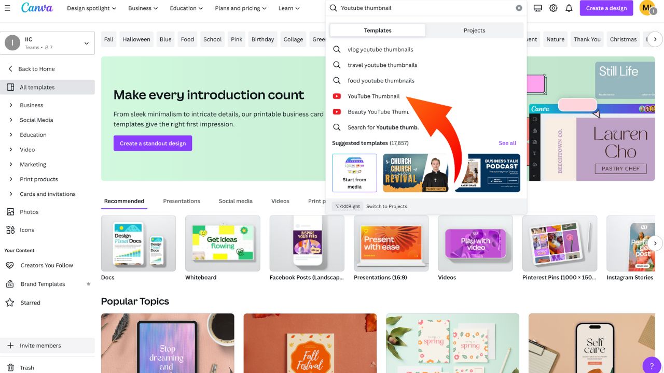Image resolution: width=664 pixels, height=373 pixels.
Task: Expand Plans and pricing menu
Action: 241,8
